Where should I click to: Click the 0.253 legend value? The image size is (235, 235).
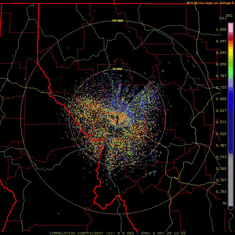pos(221,192)
